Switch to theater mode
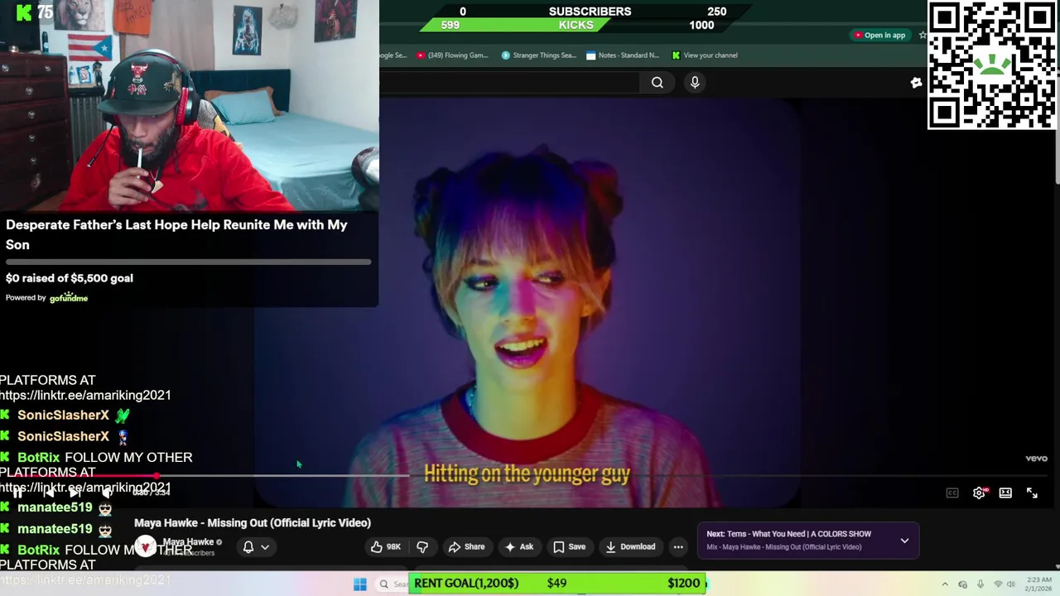The image size is (1060, 596). coord(1005,493)
